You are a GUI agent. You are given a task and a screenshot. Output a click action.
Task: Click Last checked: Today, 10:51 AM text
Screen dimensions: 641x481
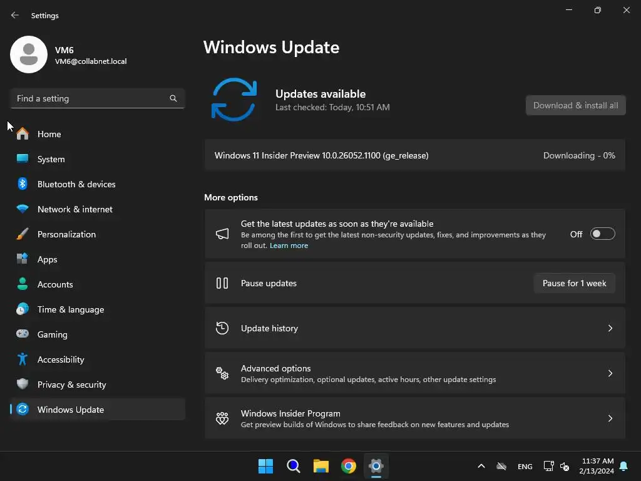332,107
